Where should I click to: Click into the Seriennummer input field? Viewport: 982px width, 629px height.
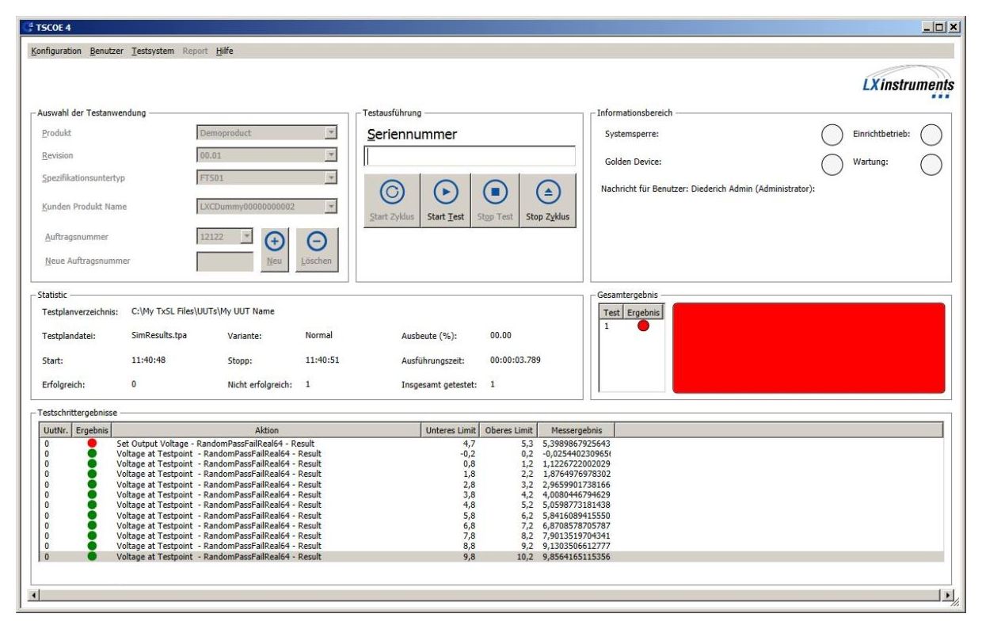coord(470,156)
